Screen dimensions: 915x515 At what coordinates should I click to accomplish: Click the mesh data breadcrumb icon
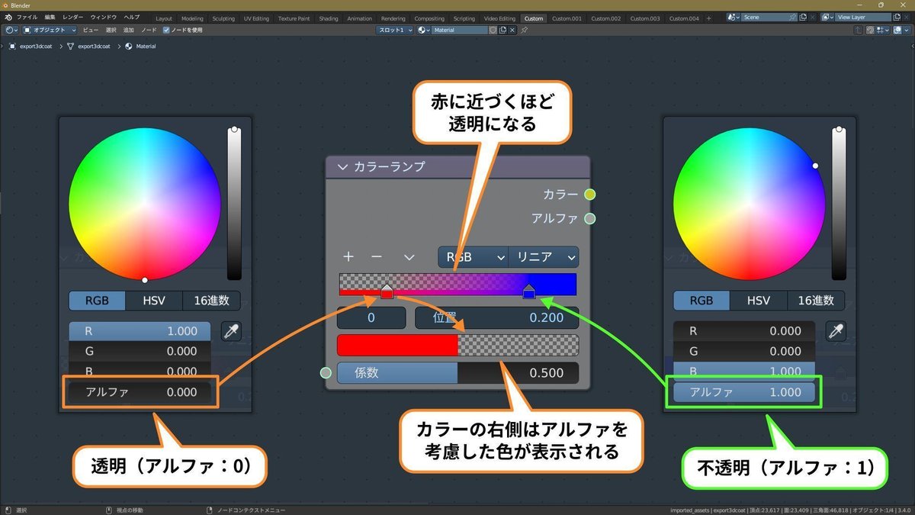coord(71,46)
